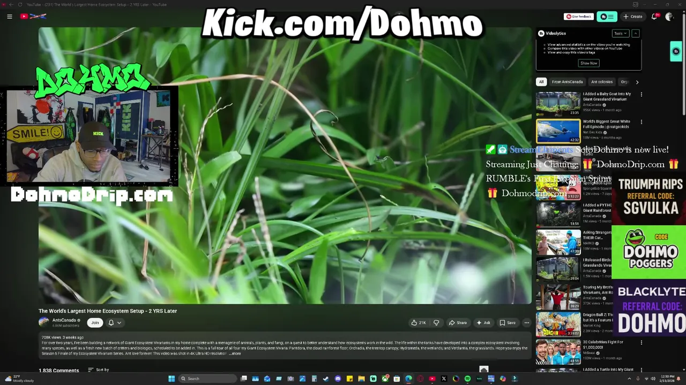This screenshot has height=385, width=686.
Task: Select the Ant colonies filter chip
Action: point(602,82)
